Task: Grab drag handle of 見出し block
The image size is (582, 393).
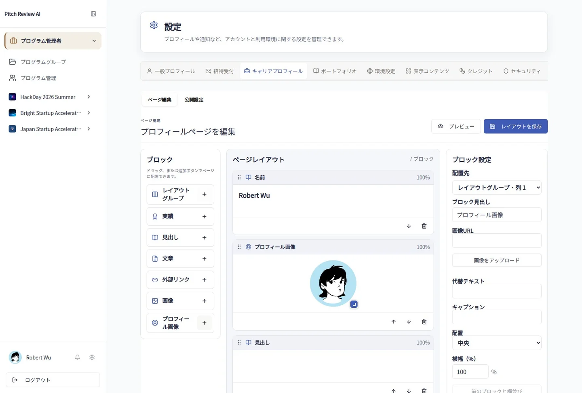Action: [x=239, y=342]
